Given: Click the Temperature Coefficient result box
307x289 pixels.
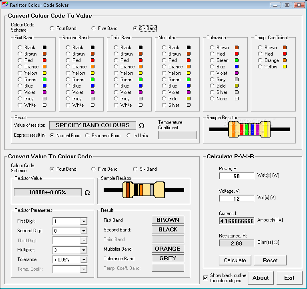Looking at the screenshot, I should [177, 135].
